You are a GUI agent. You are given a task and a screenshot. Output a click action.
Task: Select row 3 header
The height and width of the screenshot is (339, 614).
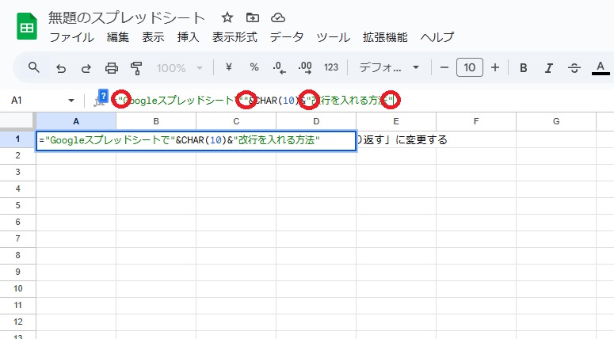point(17,172)
